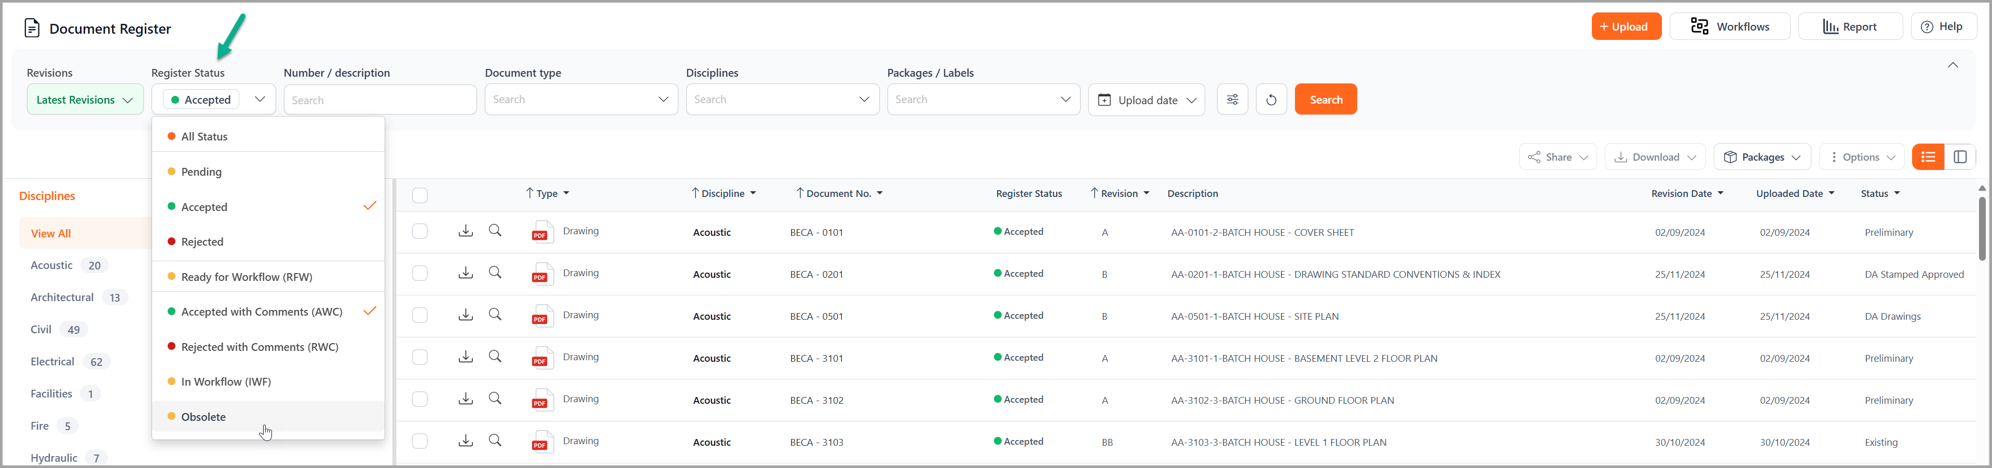Open PDF icon for BECA - 3101
The width and height of the screenshot is (1992, 468).
[542, 358]
